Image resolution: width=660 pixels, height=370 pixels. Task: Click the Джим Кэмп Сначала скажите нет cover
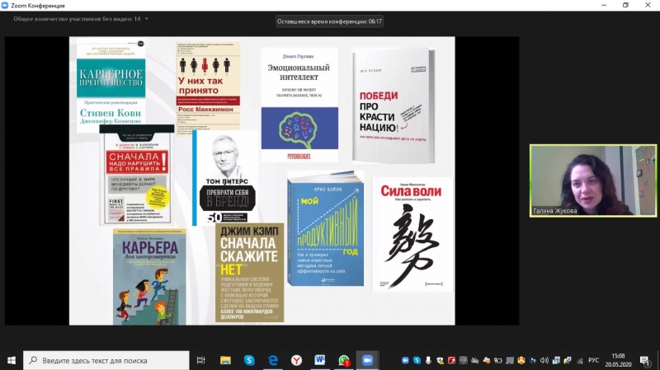click(250, 274)
